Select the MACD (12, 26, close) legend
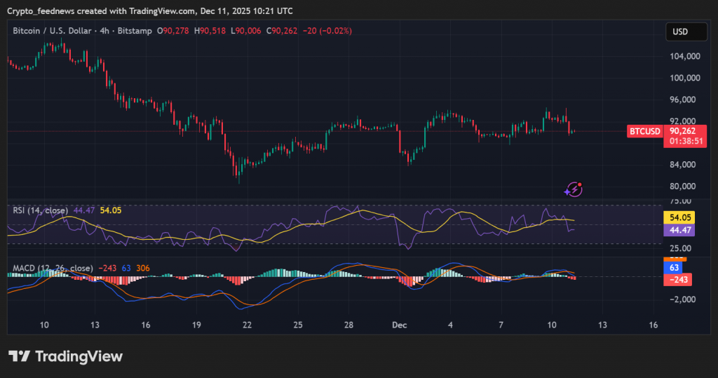 [53, 268]
